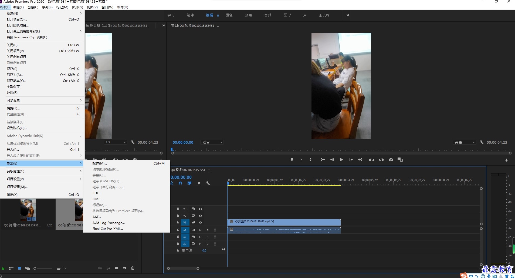Open 编辑(E) menu in menu bar

[18, 7]
